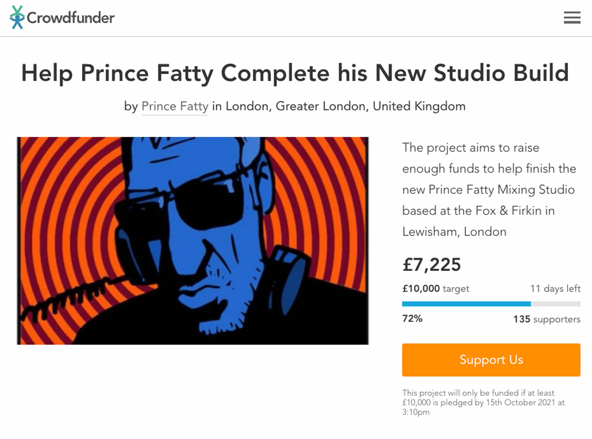
Task: Click the 11 days left text
Action: pyautogui.click(x=555, y=289)
